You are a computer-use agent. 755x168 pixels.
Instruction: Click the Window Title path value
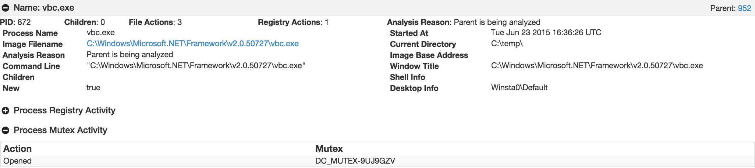click(597, 66)
